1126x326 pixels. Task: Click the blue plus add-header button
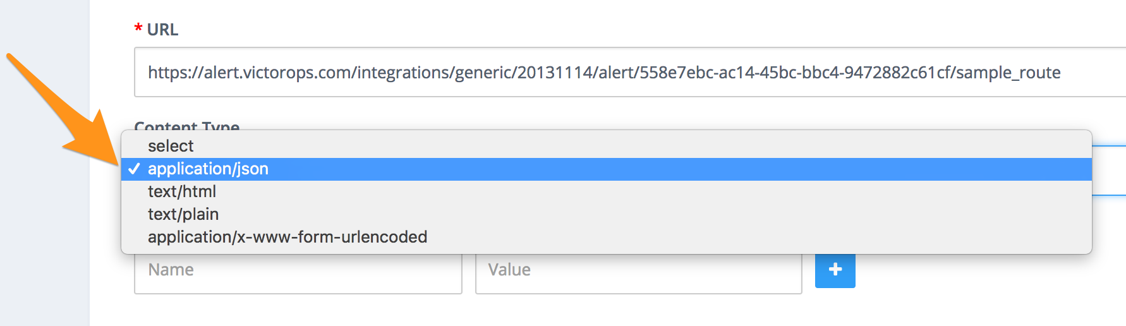[835, 270]
